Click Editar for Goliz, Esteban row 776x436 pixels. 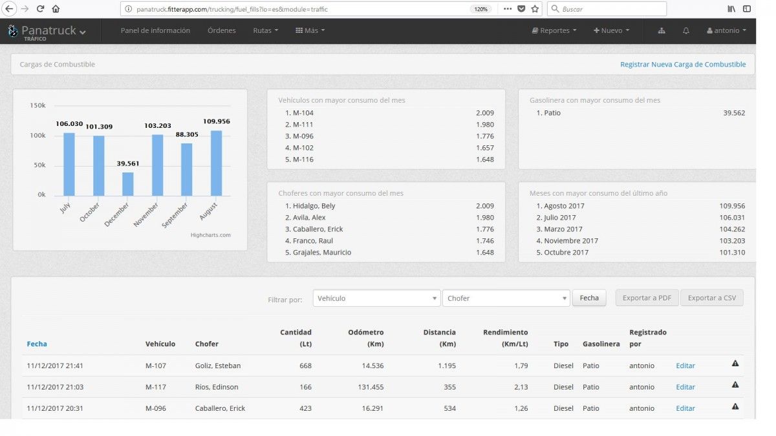(x=685, y=366)
